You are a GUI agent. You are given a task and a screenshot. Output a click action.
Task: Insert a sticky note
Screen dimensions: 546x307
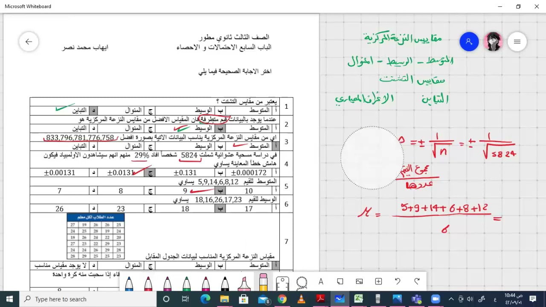tap(340, 281)
